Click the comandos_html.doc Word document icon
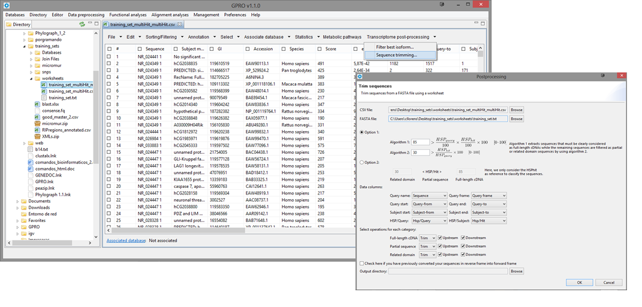Viewport: 642px width, 307px height. [x=31, y=169]
